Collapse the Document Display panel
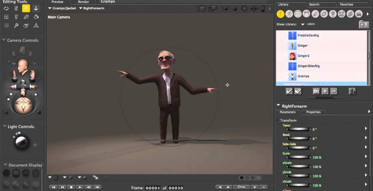This screenshot has height=191, width=373. pyautogui.click(x=5, y=165)
